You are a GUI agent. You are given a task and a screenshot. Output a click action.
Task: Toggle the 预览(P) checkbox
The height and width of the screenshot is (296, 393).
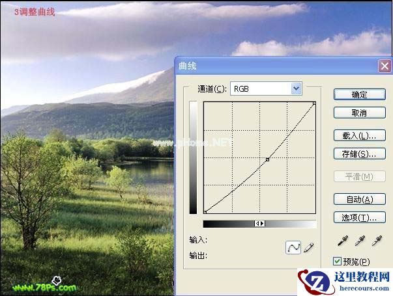(337, 261)
